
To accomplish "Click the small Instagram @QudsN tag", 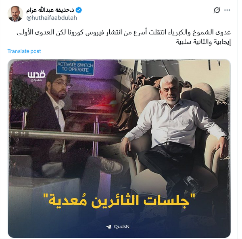I will pos(36,80).
